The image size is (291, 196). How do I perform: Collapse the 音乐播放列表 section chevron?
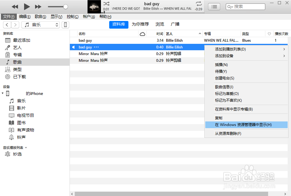click(x=26, y=148)
